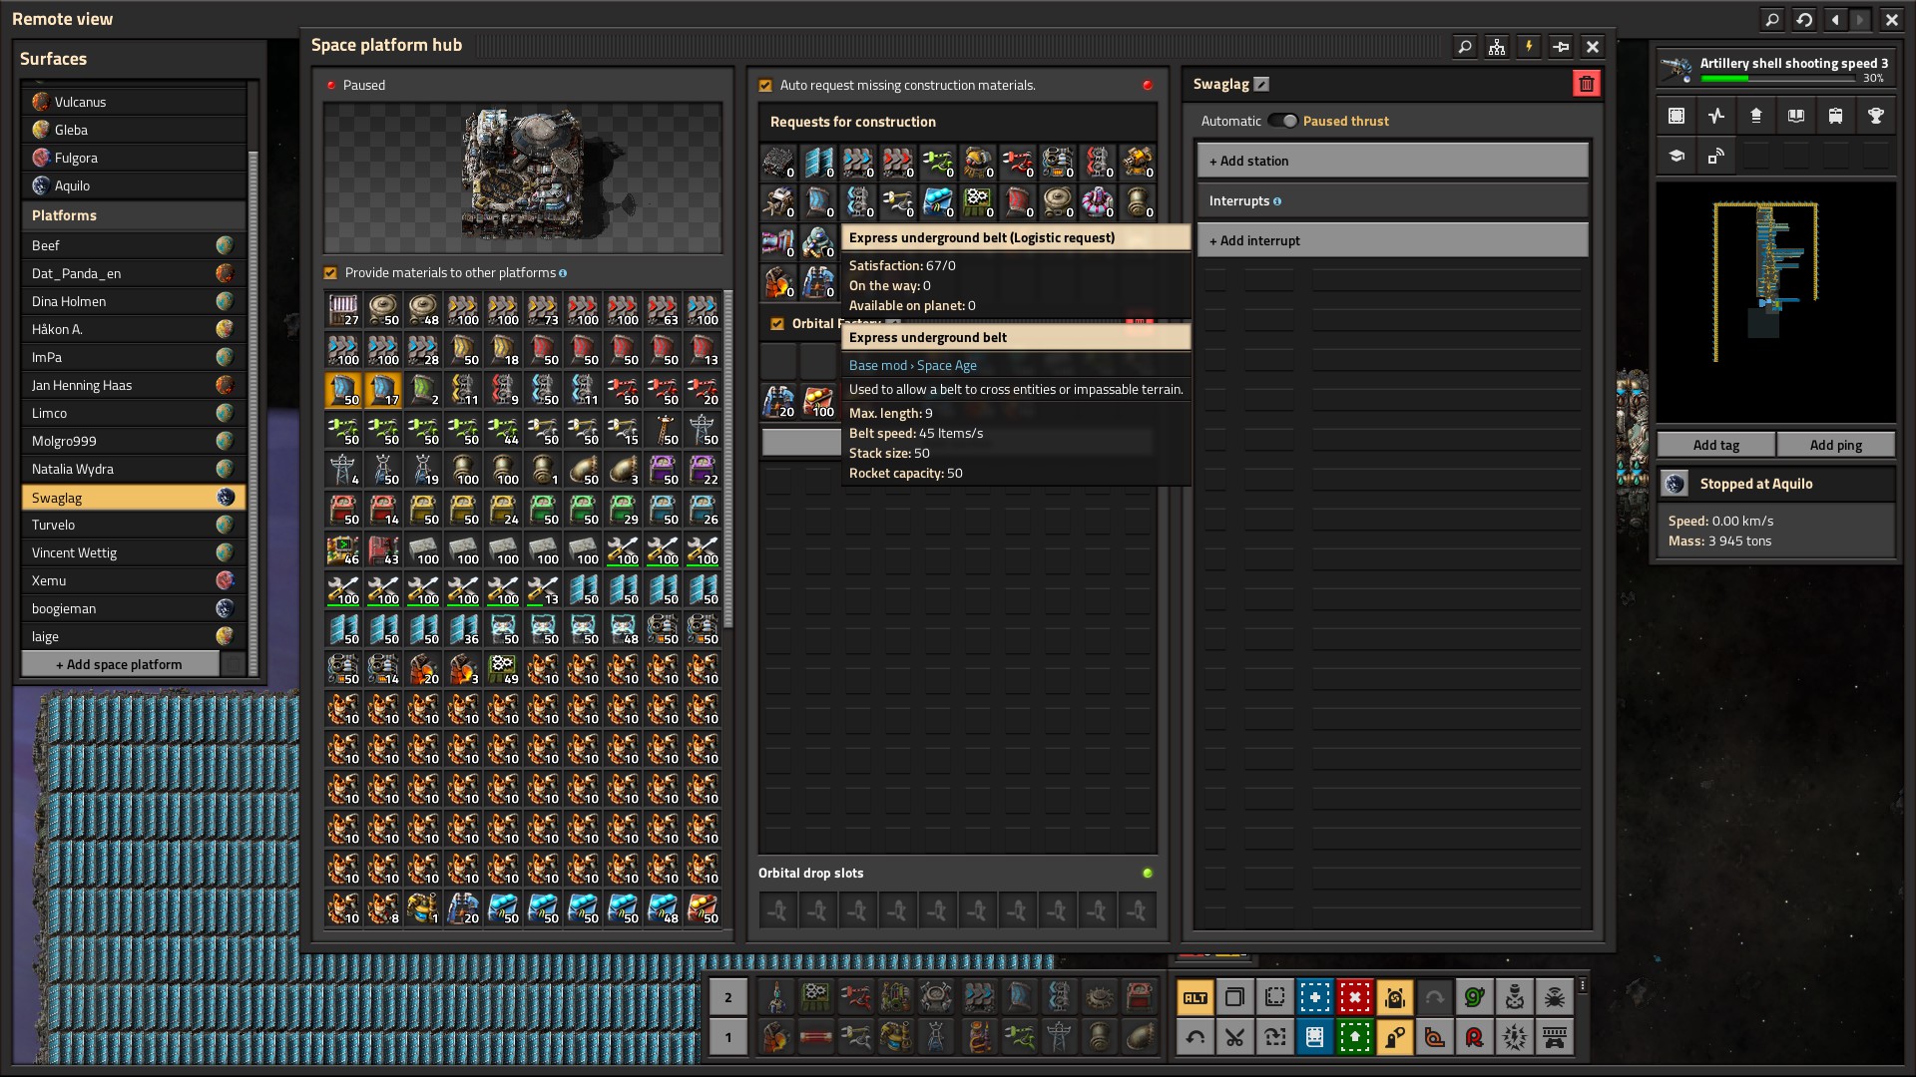
Task: Pin the Space platform hub window
Action: (x=1561, y=46)
